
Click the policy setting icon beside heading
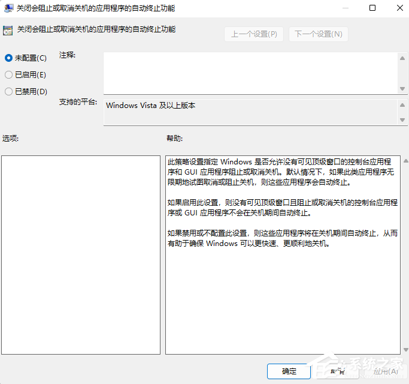coord(8,31)
